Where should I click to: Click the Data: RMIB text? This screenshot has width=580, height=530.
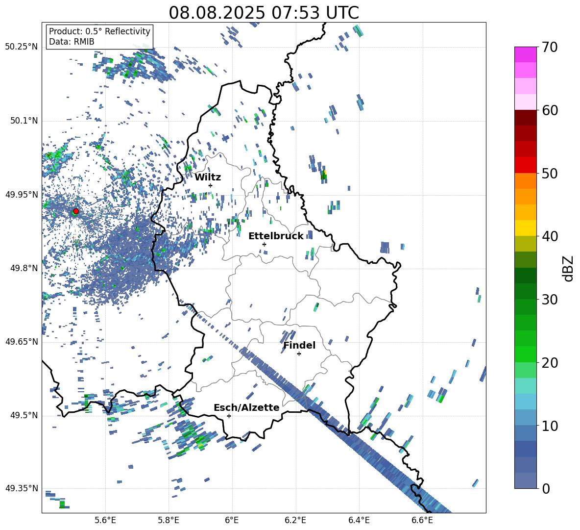coord(72,42)
